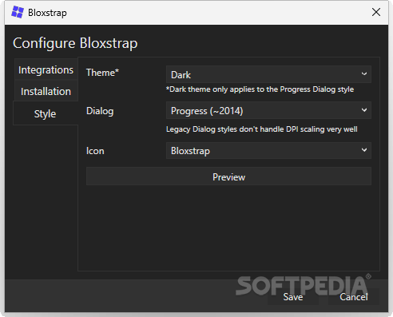Click the Bloxstrap logo in title bar

coord(18,12)
